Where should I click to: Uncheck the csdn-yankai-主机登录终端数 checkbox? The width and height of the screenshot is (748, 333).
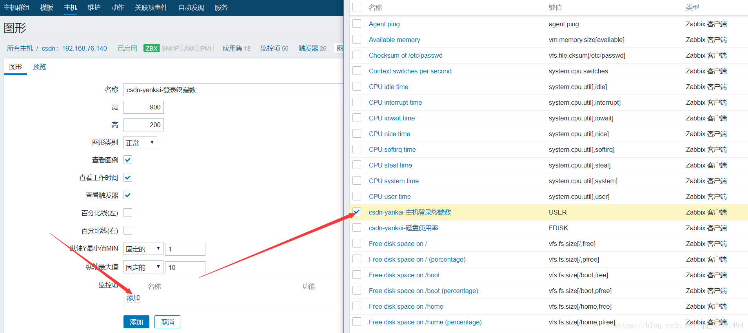(x=357, y=212)
